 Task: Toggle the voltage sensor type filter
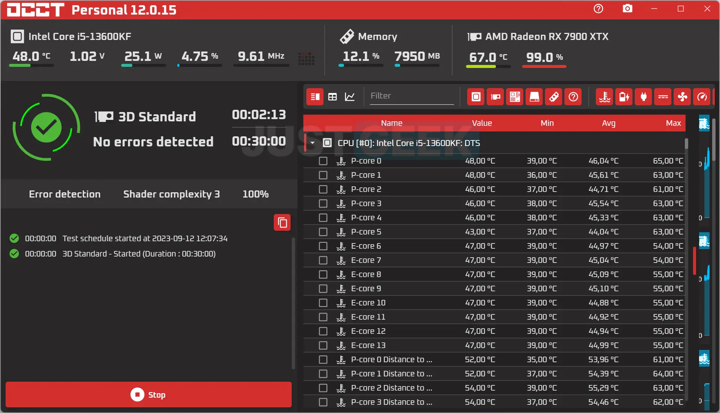(x=663, y=97)
